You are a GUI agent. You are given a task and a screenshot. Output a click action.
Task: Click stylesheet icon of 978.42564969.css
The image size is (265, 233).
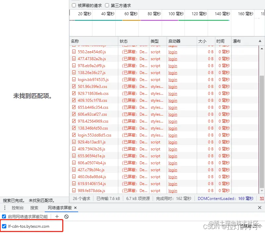pos(74,121)
